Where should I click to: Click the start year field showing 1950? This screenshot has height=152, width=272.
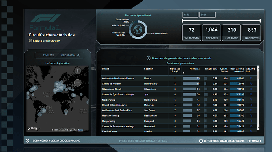pyautogui.click(x=190, y=14)
